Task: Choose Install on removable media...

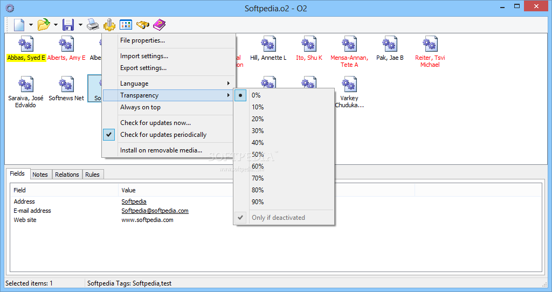Action: click(x=169, y=150)
